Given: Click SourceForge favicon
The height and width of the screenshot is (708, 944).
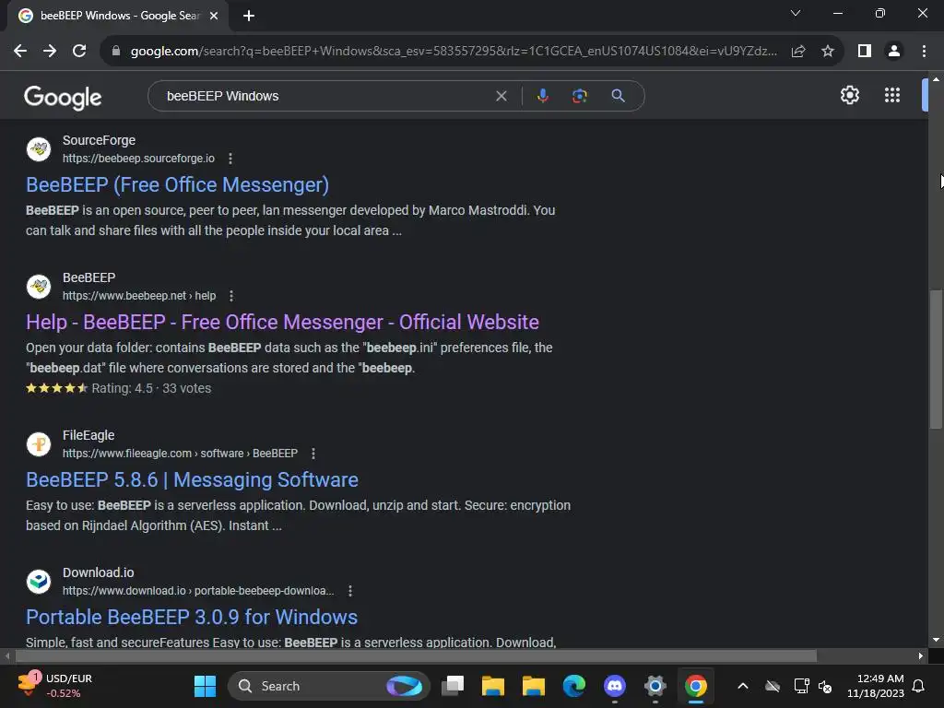Looking at the screenshot, I should pyautogui.click(x=39, y=148).
